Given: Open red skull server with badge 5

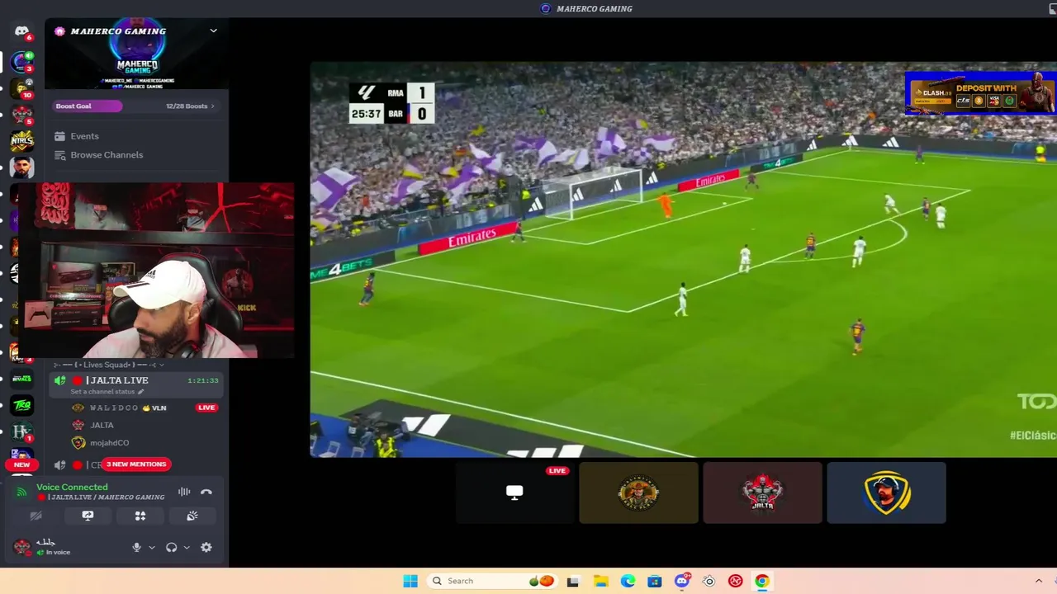Looking at the screenshot, I should (x=21, y=115).
